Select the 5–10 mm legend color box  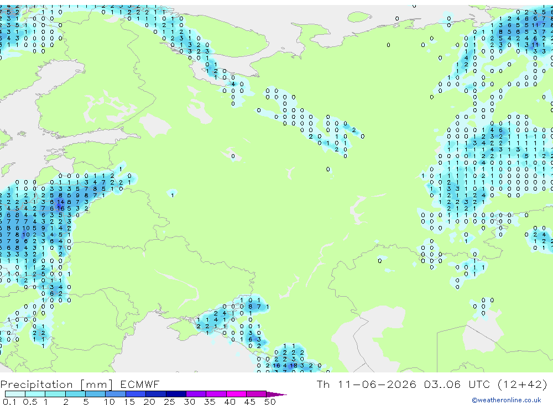96,394
